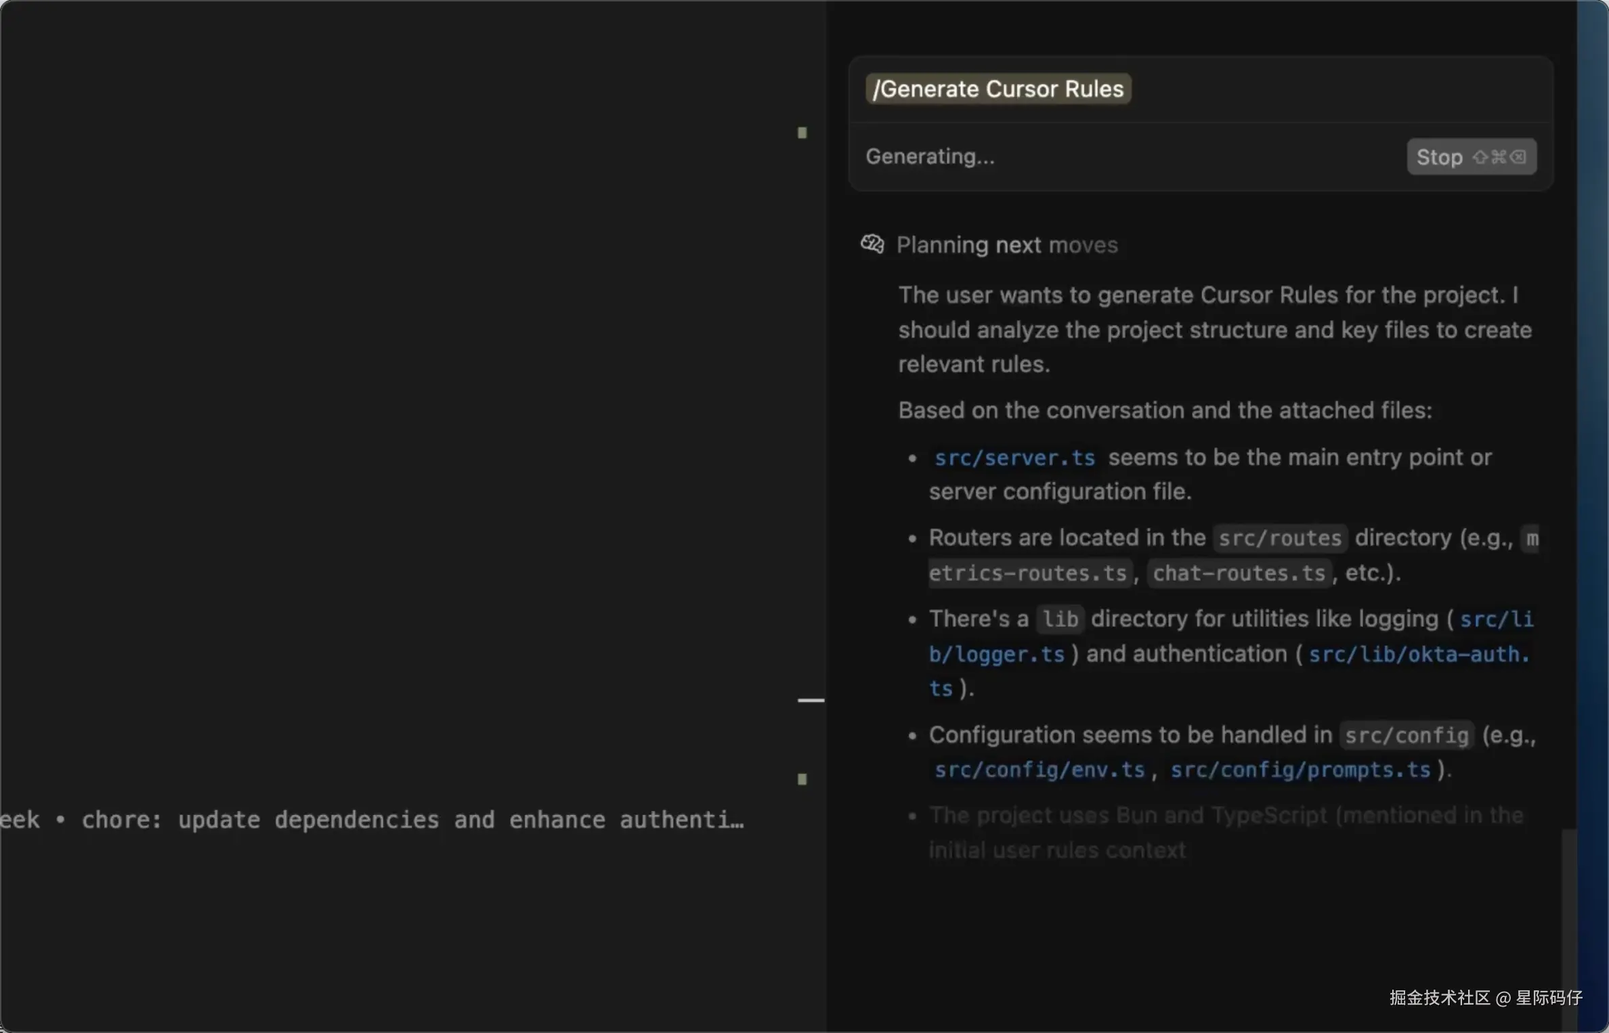The height and width of the screenshot is (1033, 1609).
Task: Open the src/lib/okta-auth.ts link
Action: click(1418, 655)
